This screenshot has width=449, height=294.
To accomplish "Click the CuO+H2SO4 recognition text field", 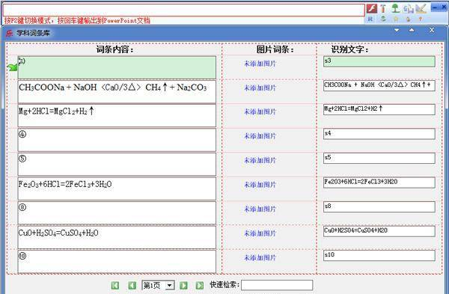I will coord(379,231).
